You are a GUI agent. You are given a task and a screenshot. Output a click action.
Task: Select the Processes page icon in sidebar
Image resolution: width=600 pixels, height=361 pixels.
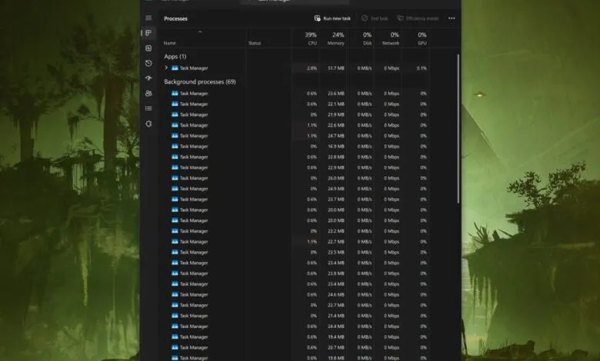coord(148,33)
